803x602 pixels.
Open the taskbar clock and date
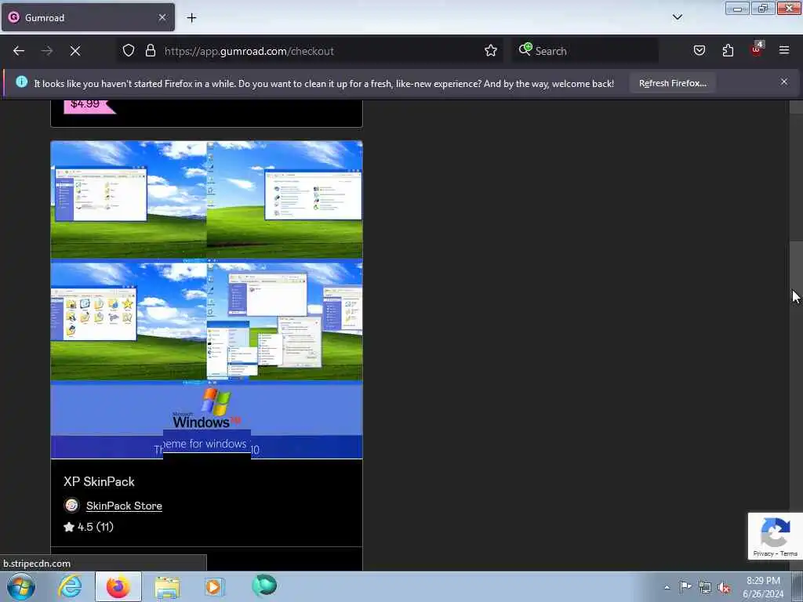click(763, 587)
